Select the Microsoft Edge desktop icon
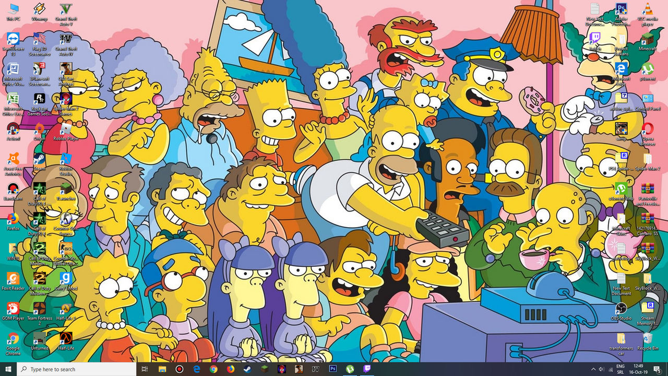Viewport: 668px width, 376px height. coord(621,74)
